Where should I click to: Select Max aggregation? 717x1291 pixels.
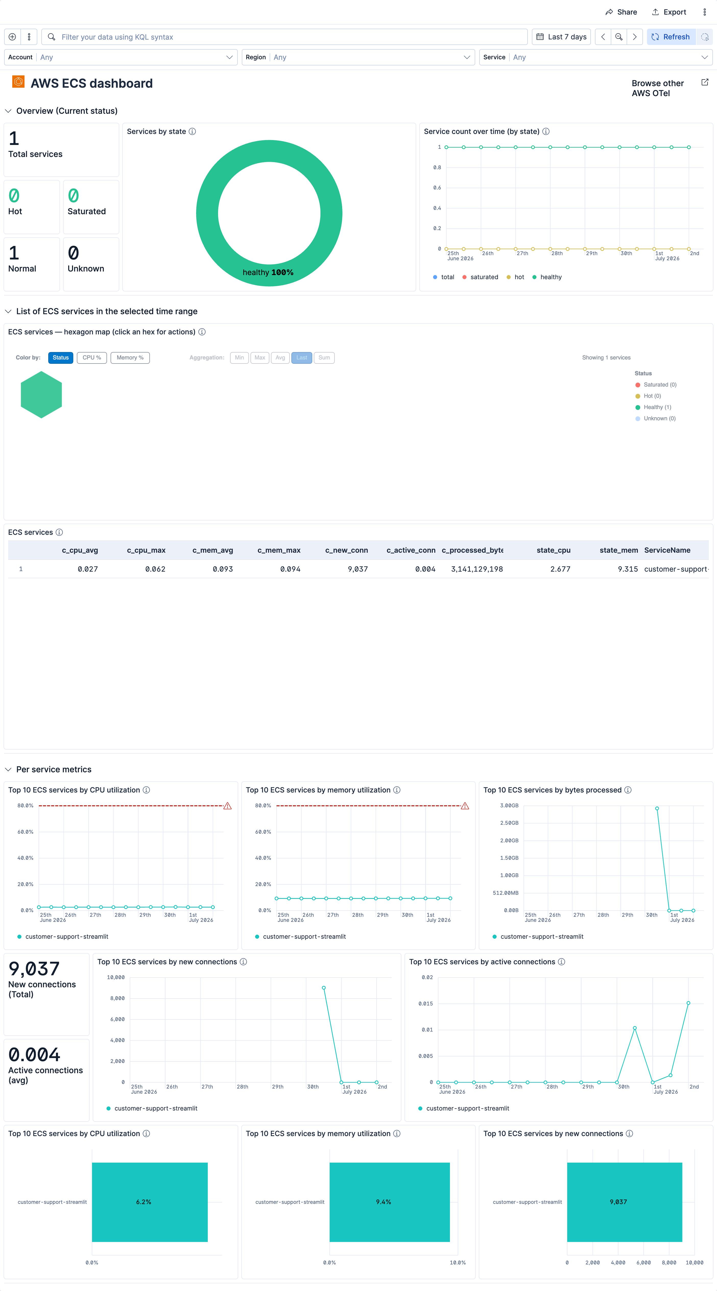tap(260, 358)
